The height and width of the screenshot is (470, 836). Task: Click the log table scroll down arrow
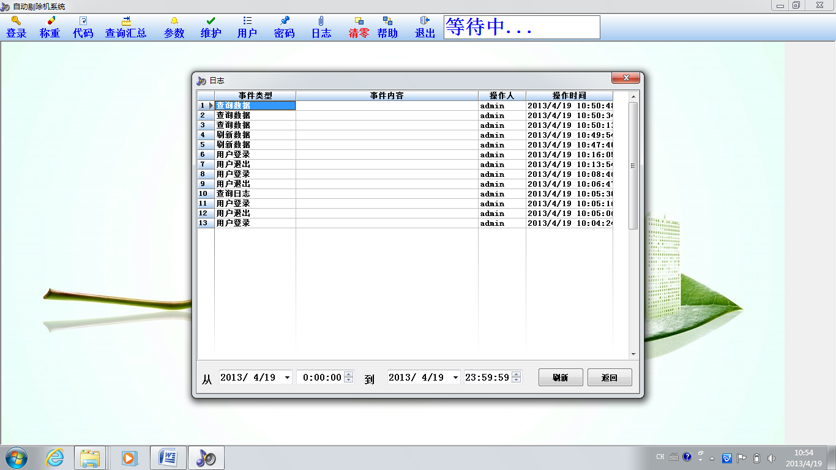[633, 354]
